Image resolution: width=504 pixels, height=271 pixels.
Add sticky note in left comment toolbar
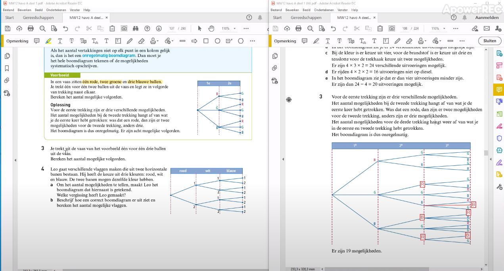coord(37,41)
